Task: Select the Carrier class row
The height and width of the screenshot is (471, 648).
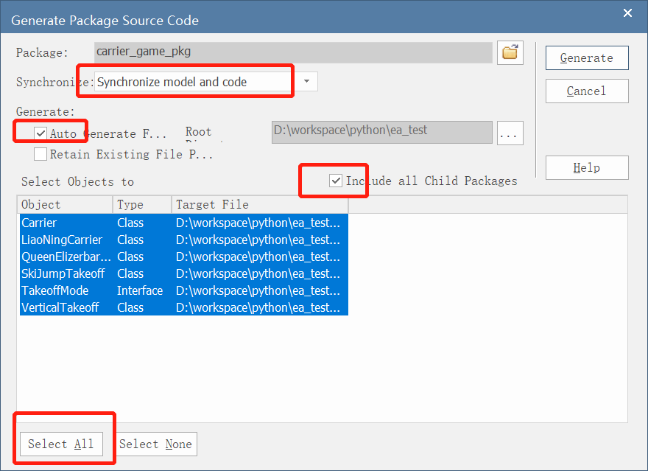Action: click(x=66, y=223)
